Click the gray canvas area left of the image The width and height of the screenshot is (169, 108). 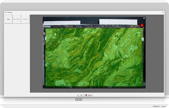pyautogui.click(x=36, y=54)
